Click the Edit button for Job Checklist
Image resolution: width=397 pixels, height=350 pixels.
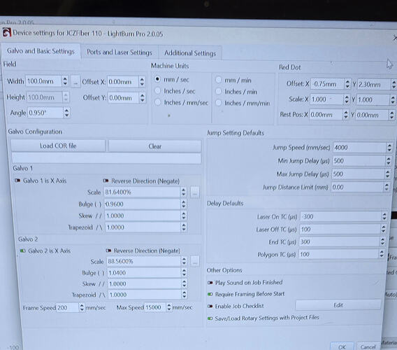pos(338,305)
